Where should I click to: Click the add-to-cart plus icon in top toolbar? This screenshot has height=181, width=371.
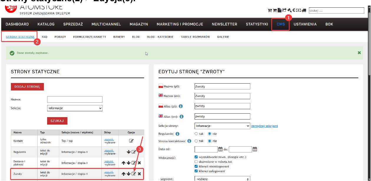pyautogui.click(x=270, y=10)
